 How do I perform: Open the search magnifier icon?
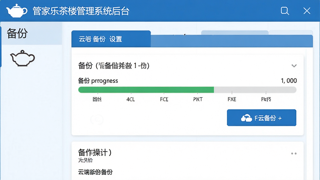[285, 11]
